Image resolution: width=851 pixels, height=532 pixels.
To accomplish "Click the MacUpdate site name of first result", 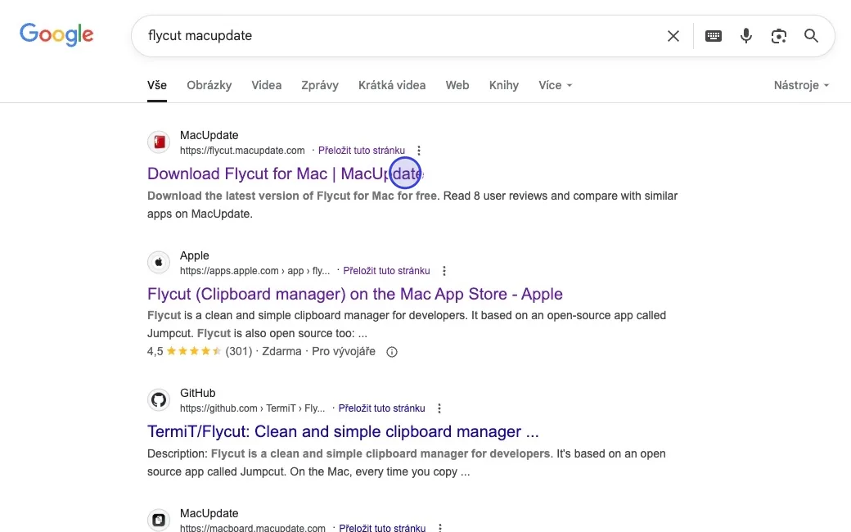I will click(209, 135).
